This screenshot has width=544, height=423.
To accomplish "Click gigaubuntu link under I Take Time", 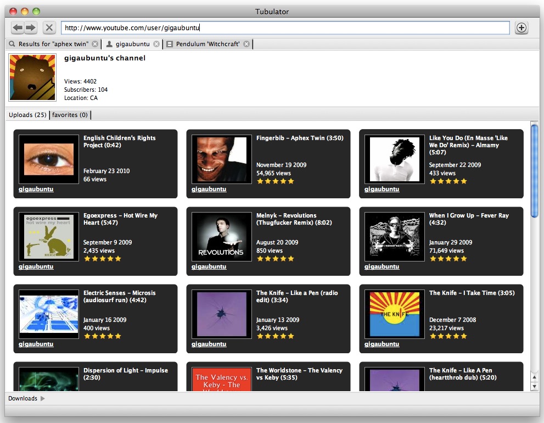I will pos(382,344).
